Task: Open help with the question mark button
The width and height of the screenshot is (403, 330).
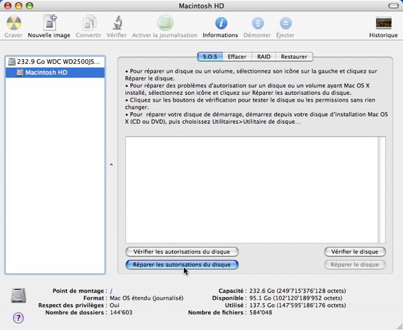Action: coord(18,318)
